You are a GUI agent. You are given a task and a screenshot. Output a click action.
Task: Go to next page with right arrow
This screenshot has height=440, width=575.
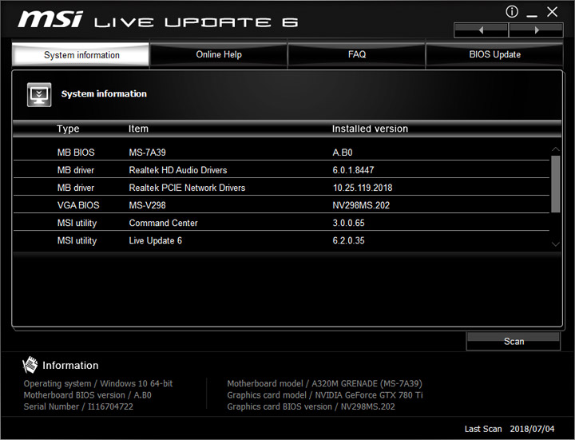(536, 30)
